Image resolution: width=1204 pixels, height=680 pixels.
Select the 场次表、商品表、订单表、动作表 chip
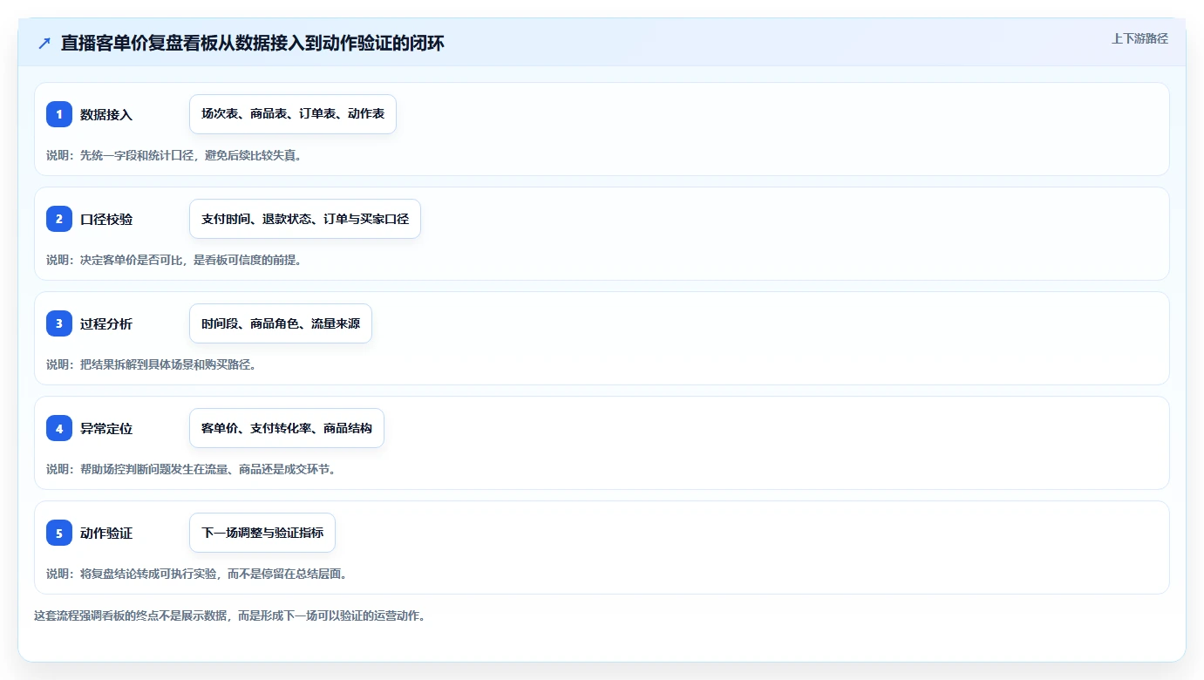[x=293, y=114]
